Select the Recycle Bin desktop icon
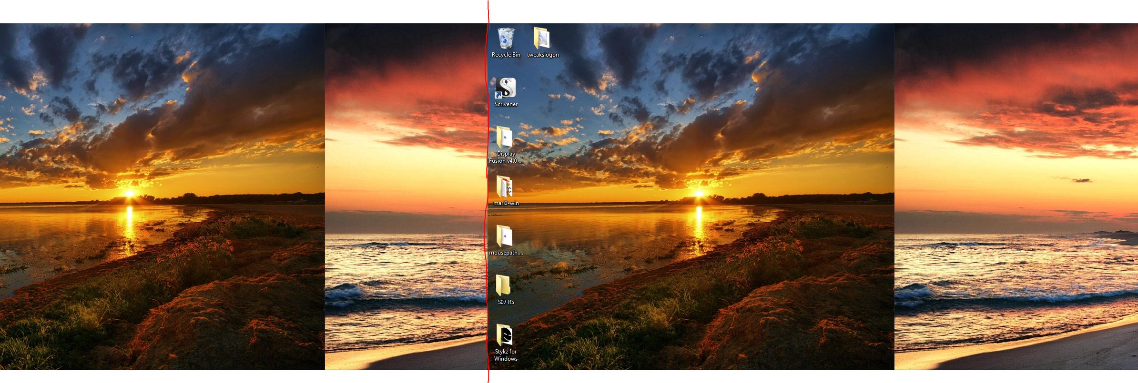This screenshot has width=1138, height=383. pyautogui.click(x=506, y=38)
